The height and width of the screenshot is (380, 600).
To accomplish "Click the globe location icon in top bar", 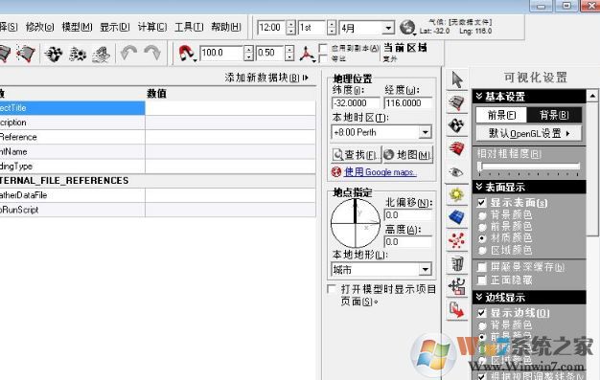I will [x=407, y=28].
